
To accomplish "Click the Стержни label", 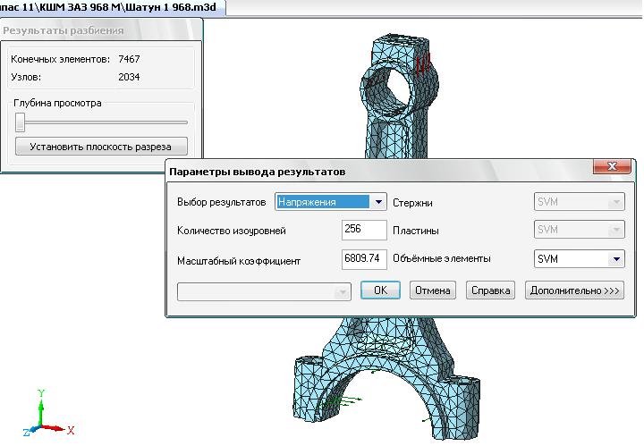I will point(412,203).
